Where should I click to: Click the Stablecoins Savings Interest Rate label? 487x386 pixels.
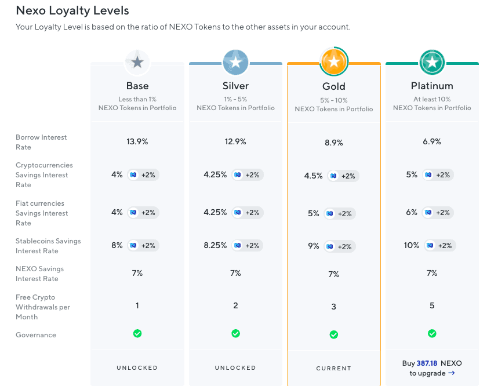(x=48, y=246)
